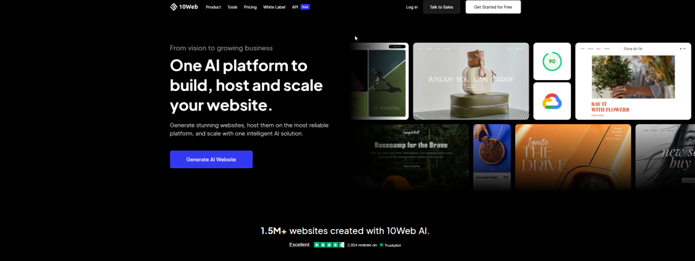Click the Google Cloud logo card

click(x=552, y=101)
